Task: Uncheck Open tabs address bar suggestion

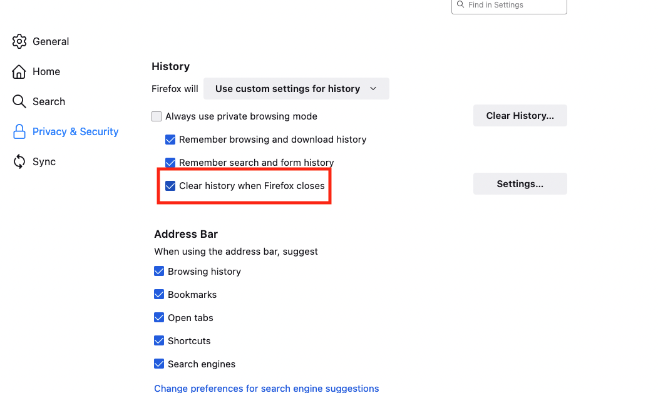Action: tap(159, 317)
